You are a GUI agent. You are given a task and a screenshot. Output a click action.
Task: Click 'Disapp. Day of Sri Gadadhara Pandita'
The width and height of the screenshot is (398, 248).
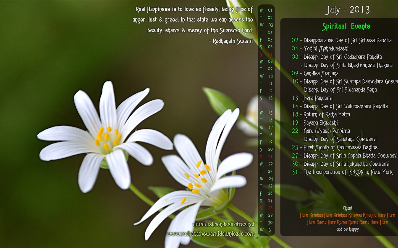(x=342, y=57)
